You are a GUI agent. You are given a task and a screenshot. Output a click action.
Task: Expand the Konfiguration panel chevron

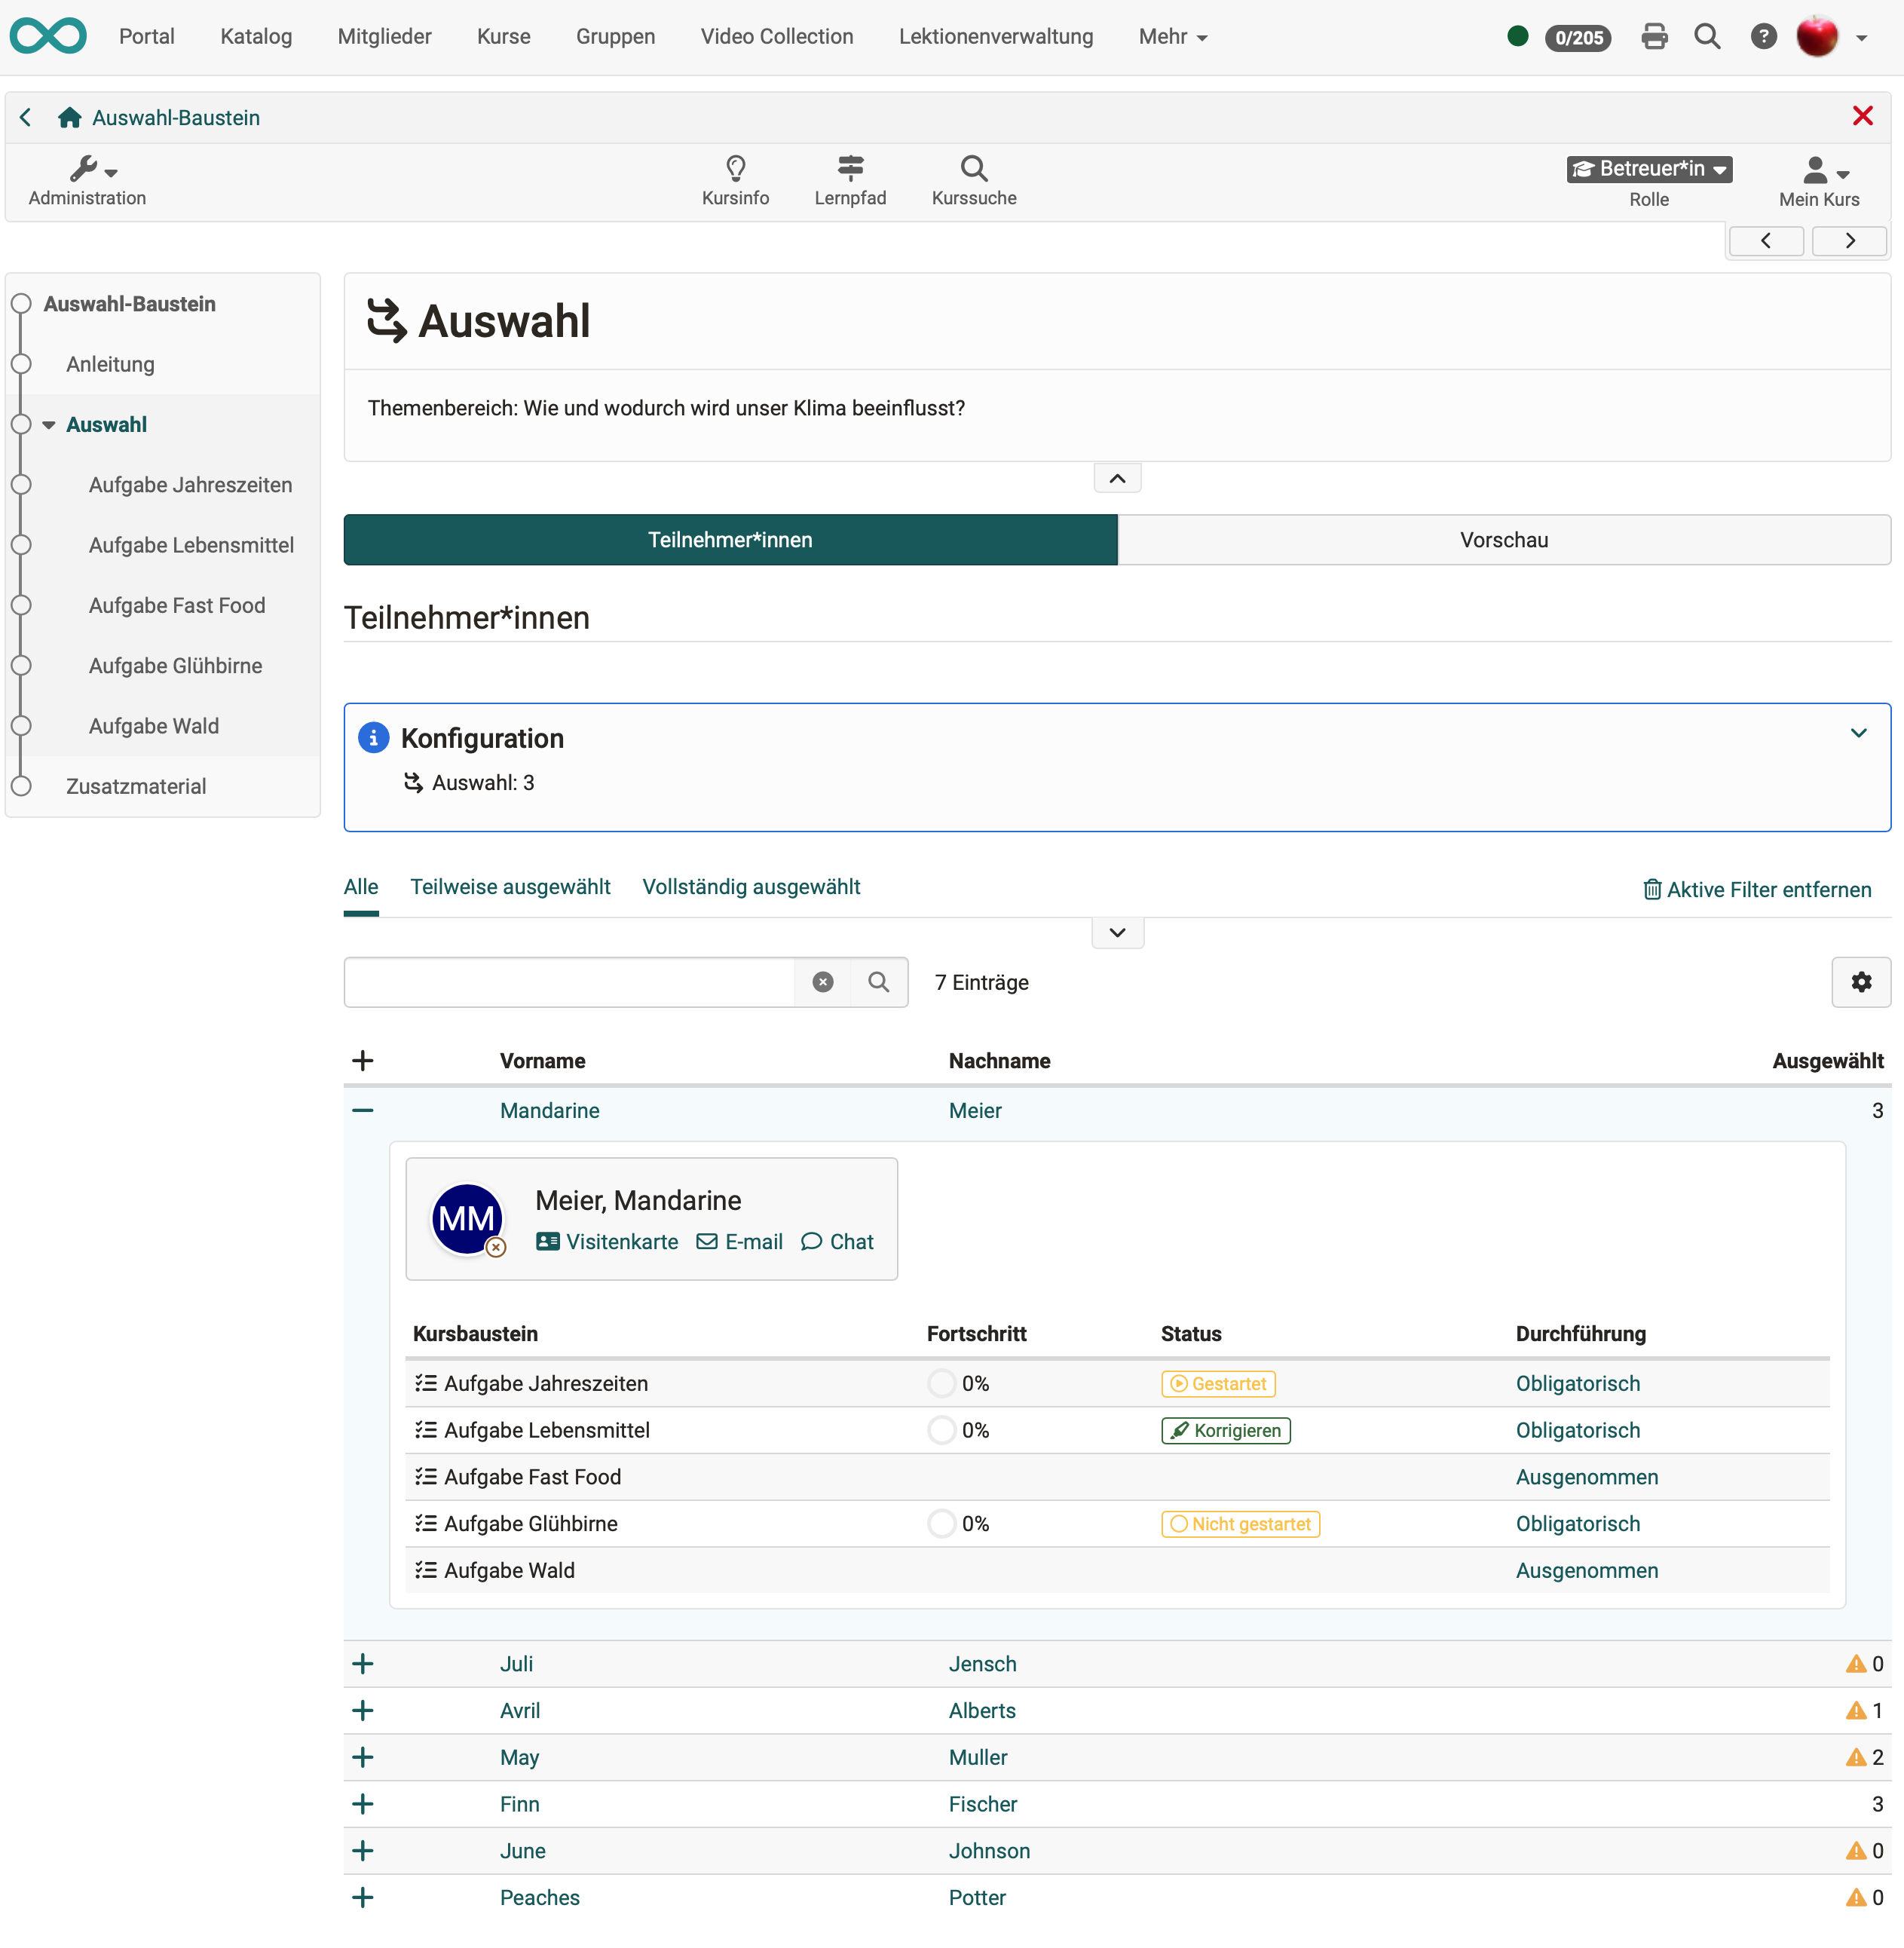1858,733
